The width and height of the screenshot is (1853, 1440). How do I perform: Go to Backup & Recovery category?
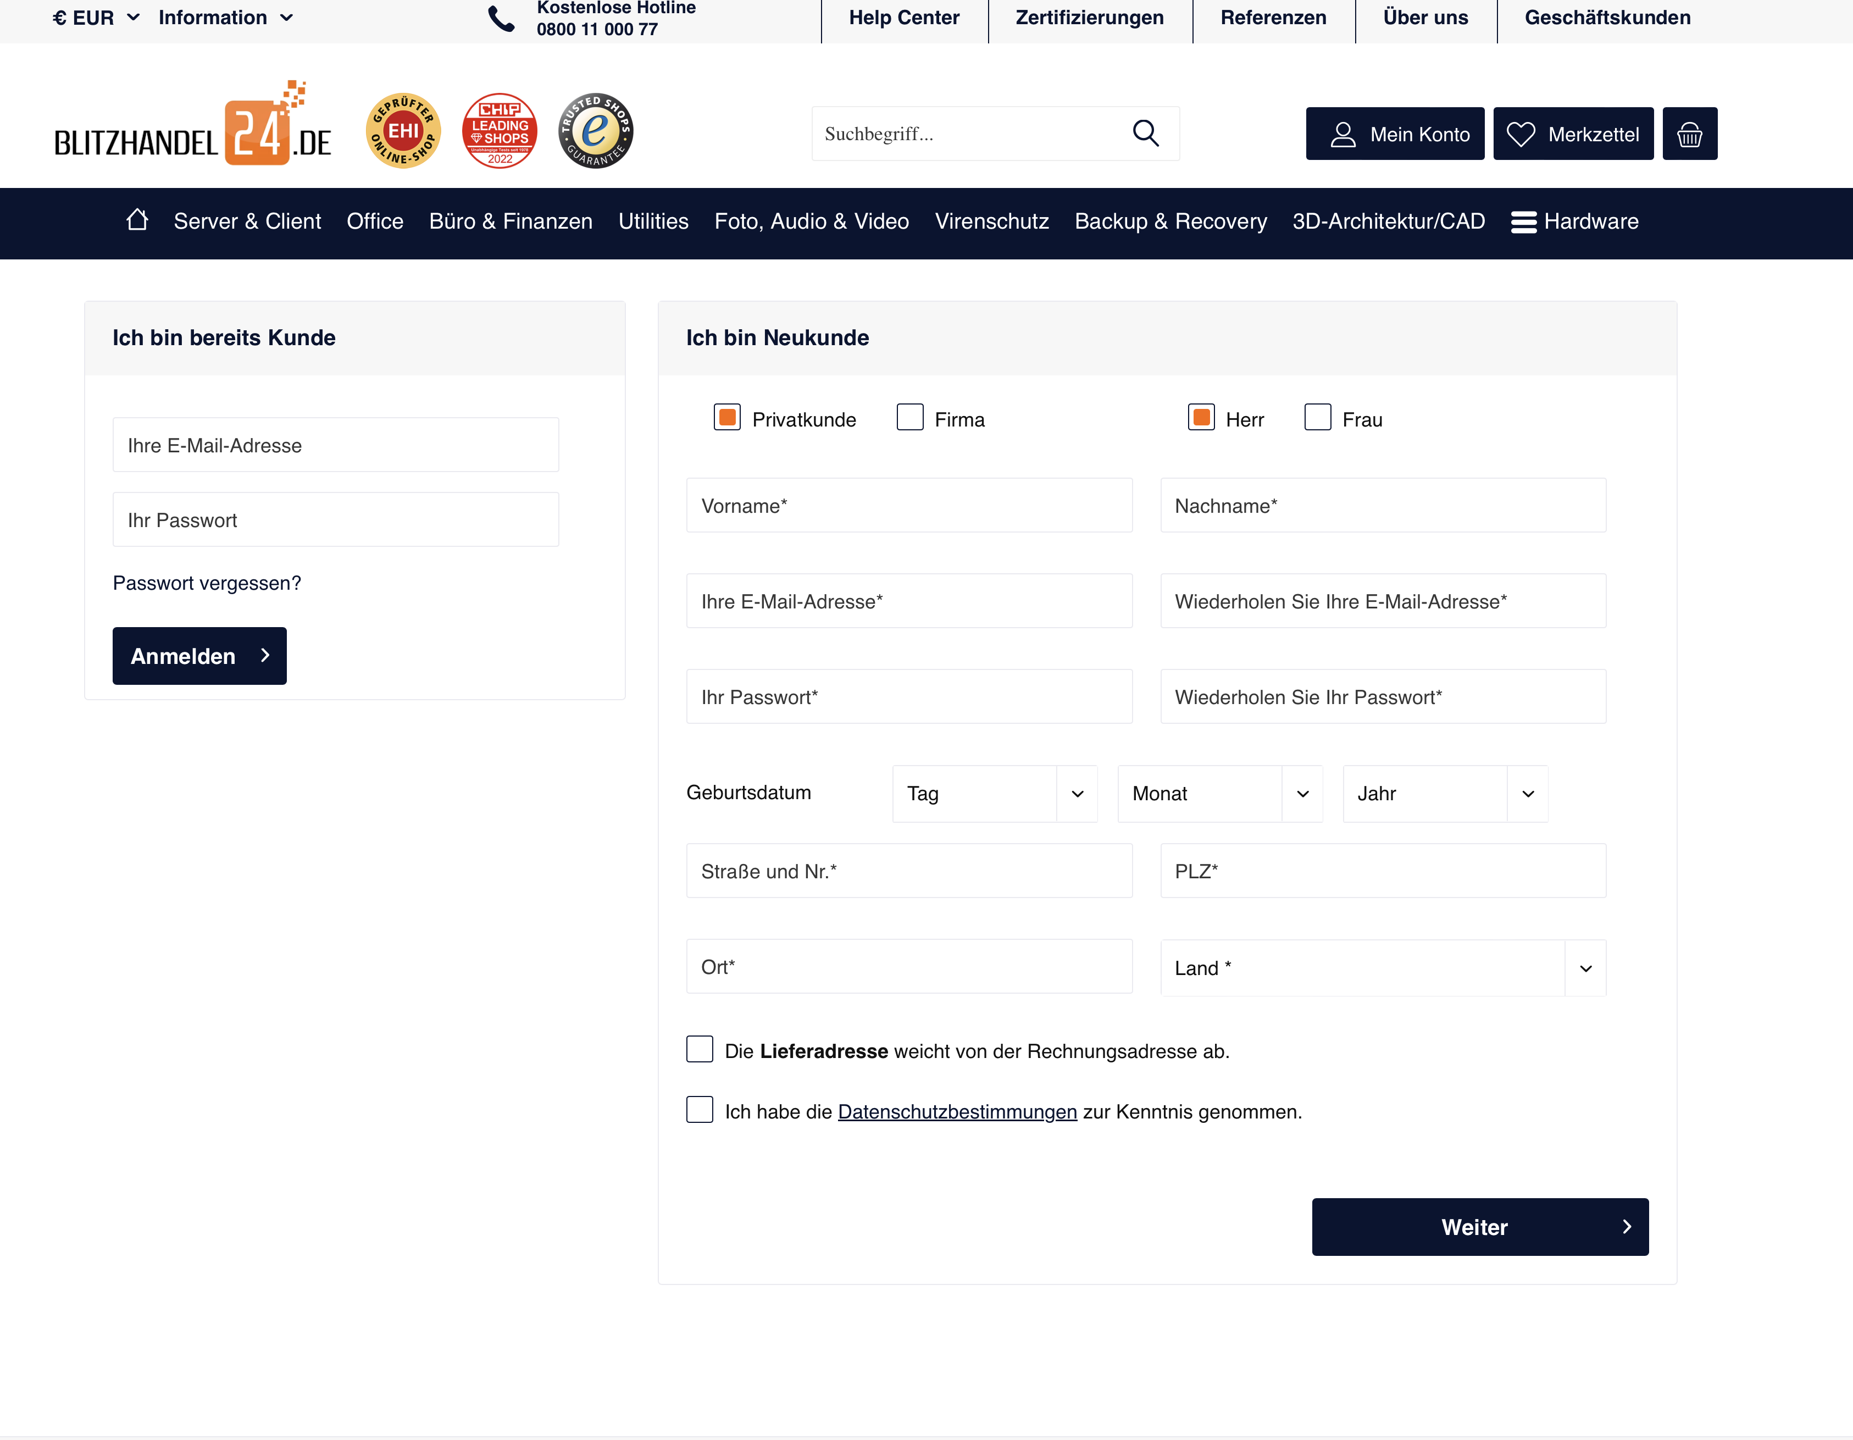(1170, 221)
